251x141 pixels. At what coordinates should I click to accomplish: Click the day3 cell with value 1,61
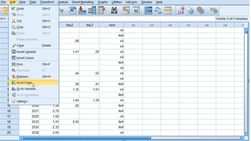pyautogui.click(x=89, y=90)
